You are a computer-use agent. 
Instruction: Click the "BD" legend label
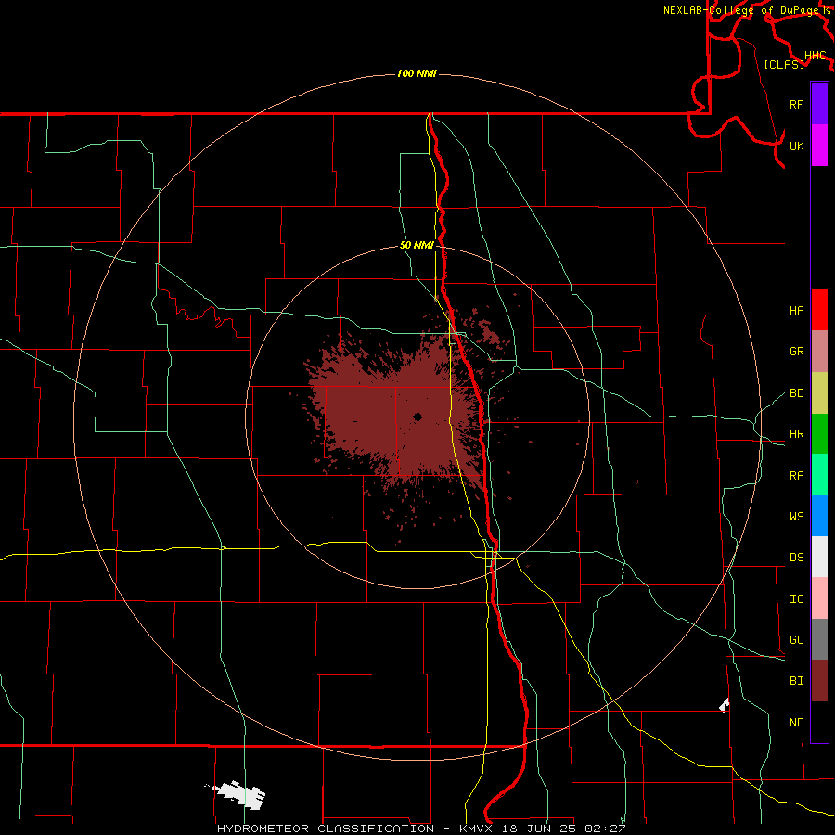(x=796, y=393)
